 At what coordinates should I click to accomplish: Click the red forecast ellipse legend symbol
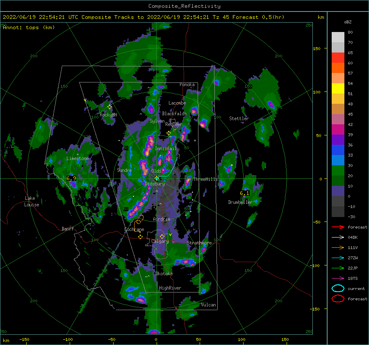coord(338,299)
